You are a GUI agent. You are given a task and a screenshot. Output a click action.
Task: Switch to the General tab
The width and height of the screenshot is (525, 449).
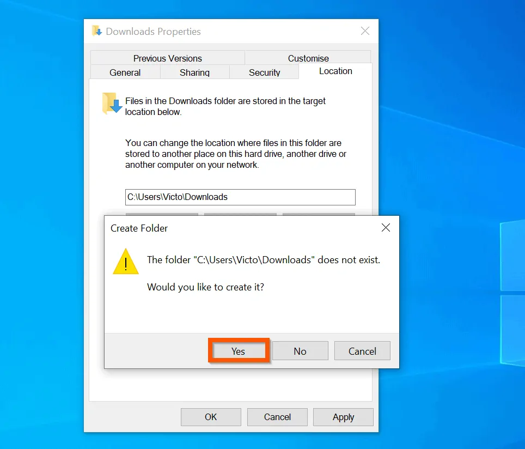tap(125, 72)
